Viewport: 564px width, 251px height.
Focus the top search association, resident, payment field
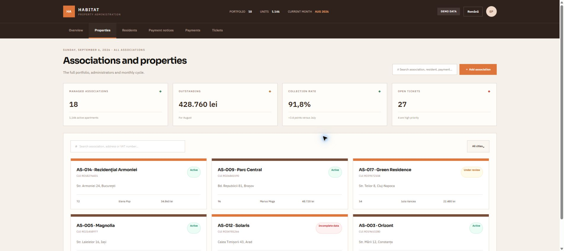coord(425,70)
